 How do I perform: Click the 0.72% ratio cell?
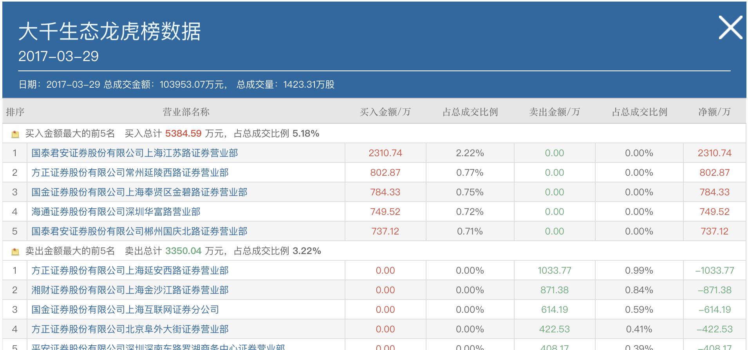coord(470,212)
